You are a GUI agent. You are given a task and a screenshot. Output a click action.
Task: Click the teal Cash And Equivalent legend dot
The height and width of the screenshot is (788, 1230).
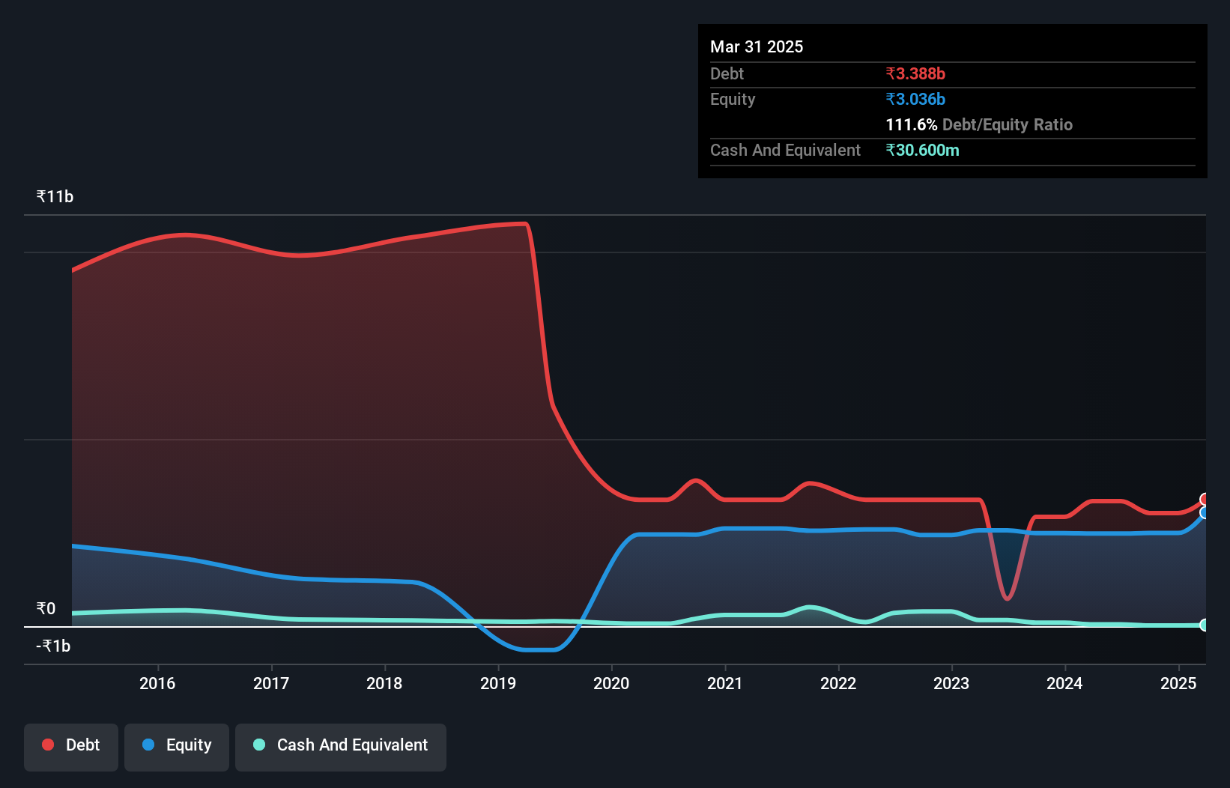tap(259, 745)
